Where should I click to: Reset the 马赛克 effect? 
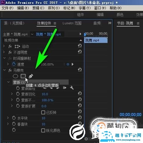[x=80, y=70]
